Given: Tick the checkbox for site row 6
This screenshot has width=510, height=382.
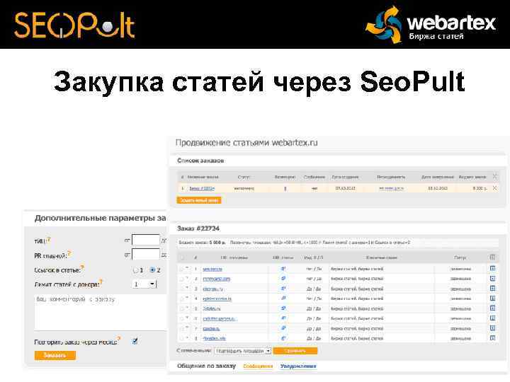Looking at the screenshot, I should coord(182,318).
